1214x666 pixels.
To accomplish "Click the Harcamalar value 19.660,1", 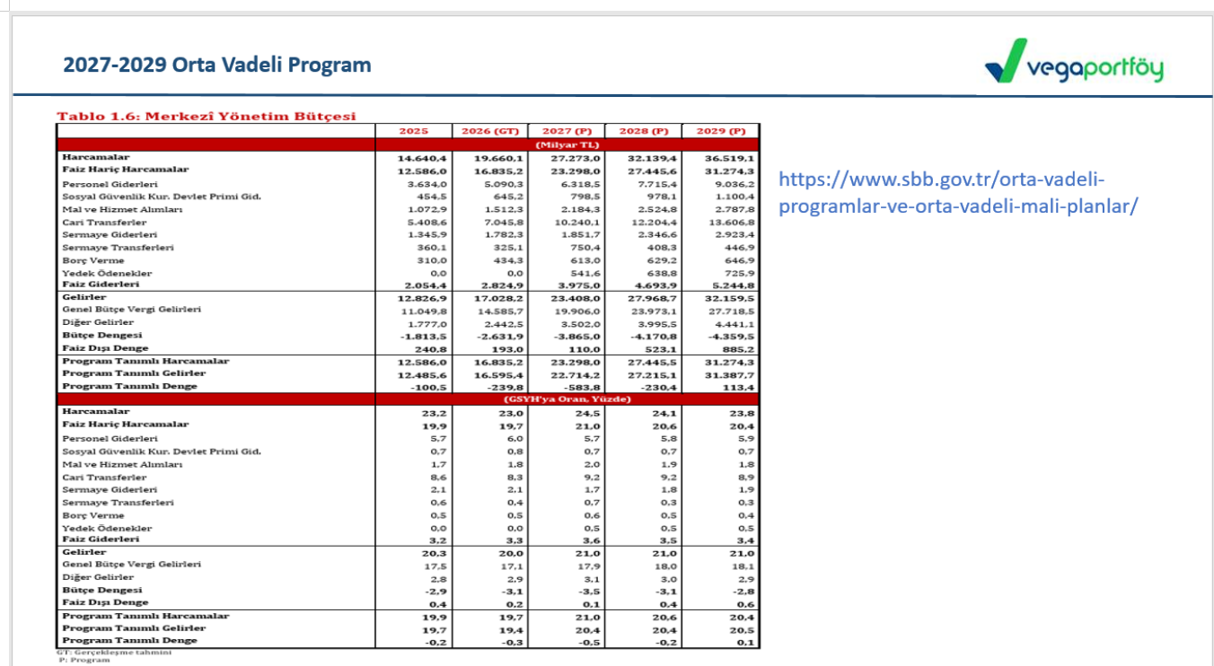I will tap(498, 158).
